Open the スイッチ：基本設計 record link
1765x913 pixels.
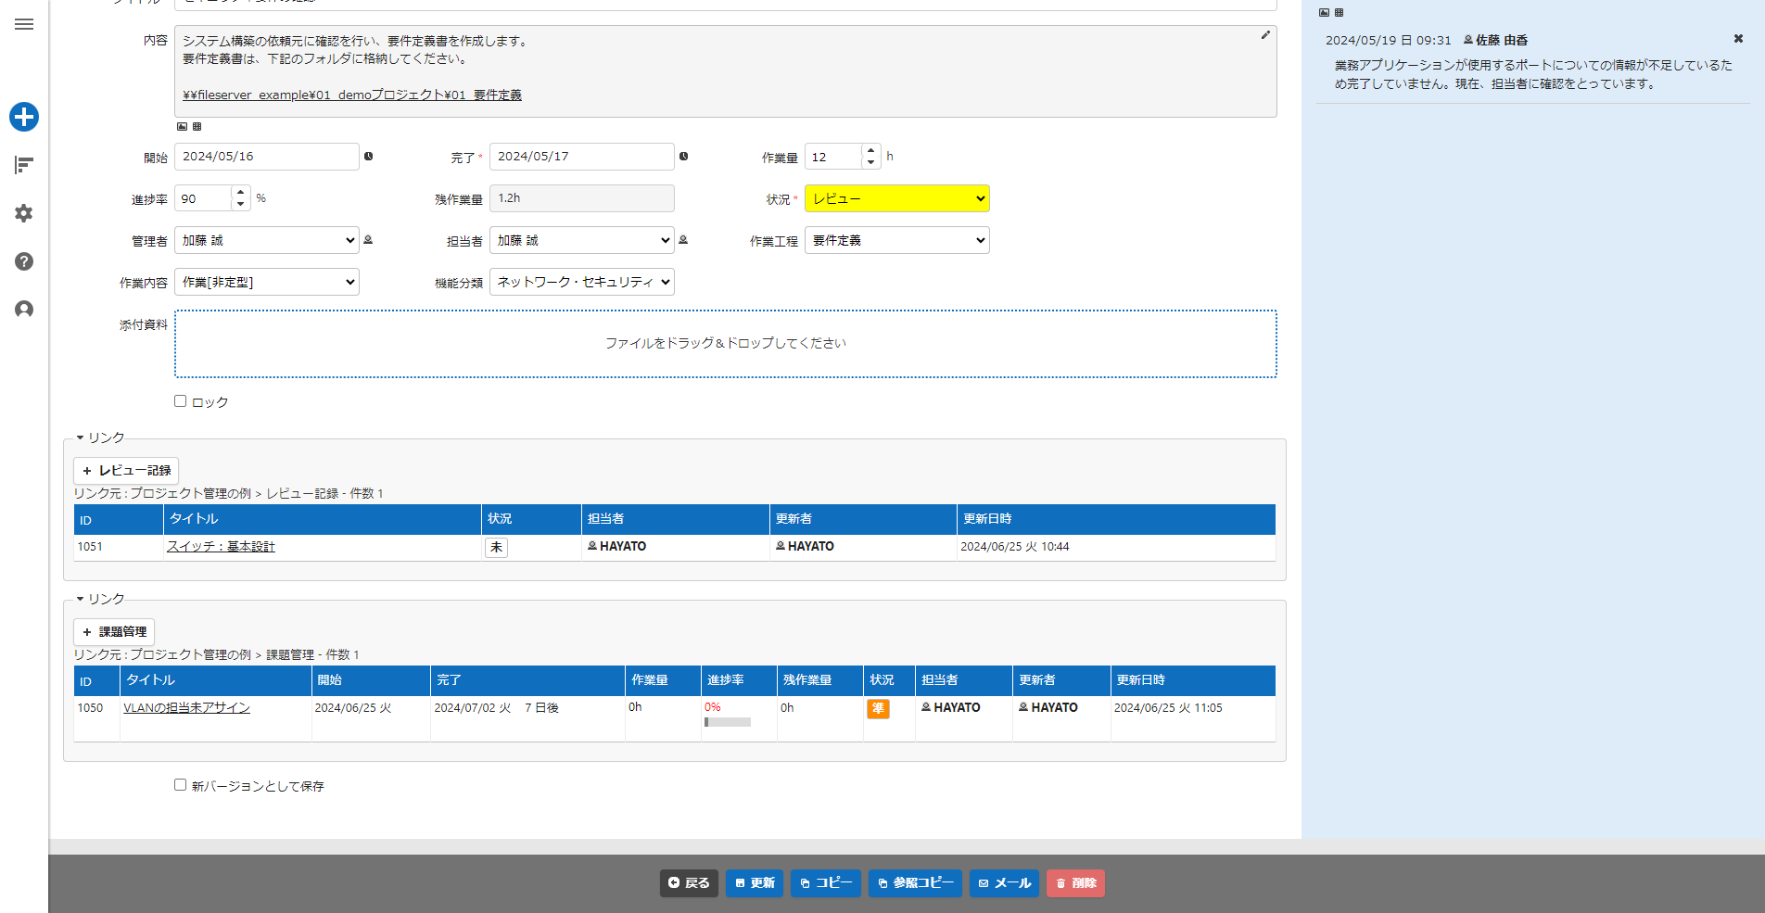click(221, 547)
